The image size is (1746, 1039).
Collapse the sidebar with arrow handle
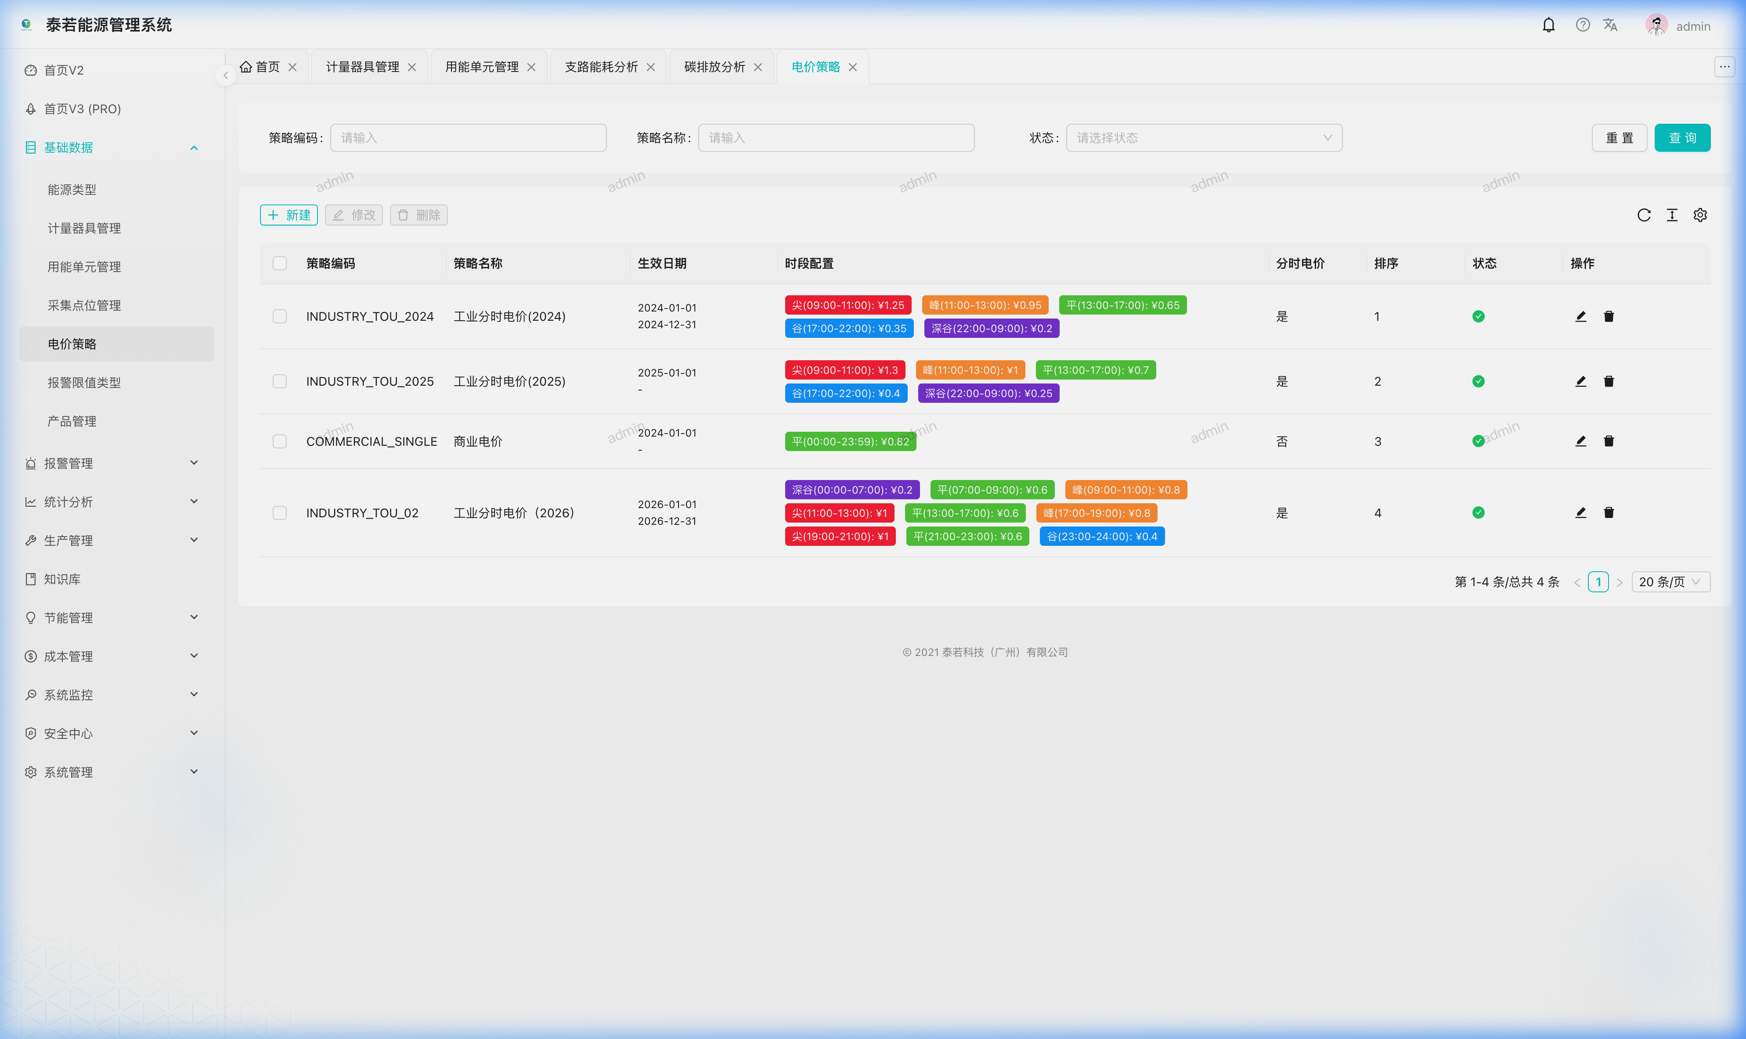coord(226,75)
